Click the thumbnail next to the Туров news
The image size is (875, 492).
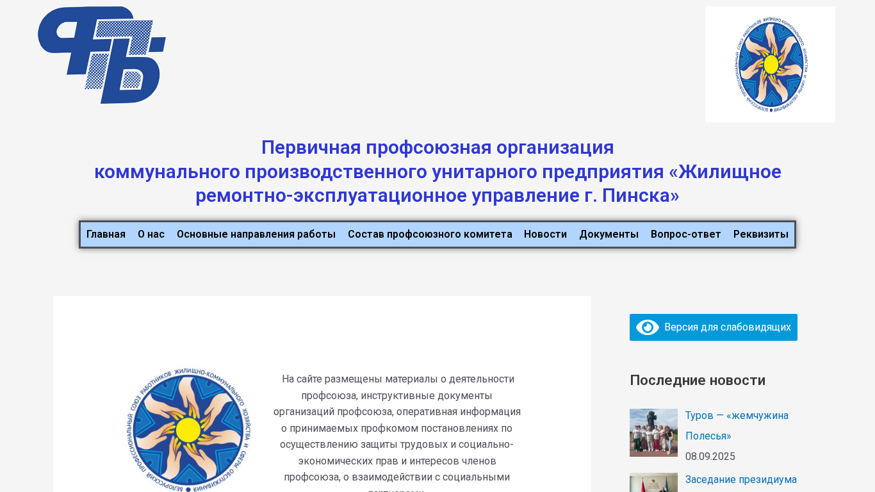(653, 432)
